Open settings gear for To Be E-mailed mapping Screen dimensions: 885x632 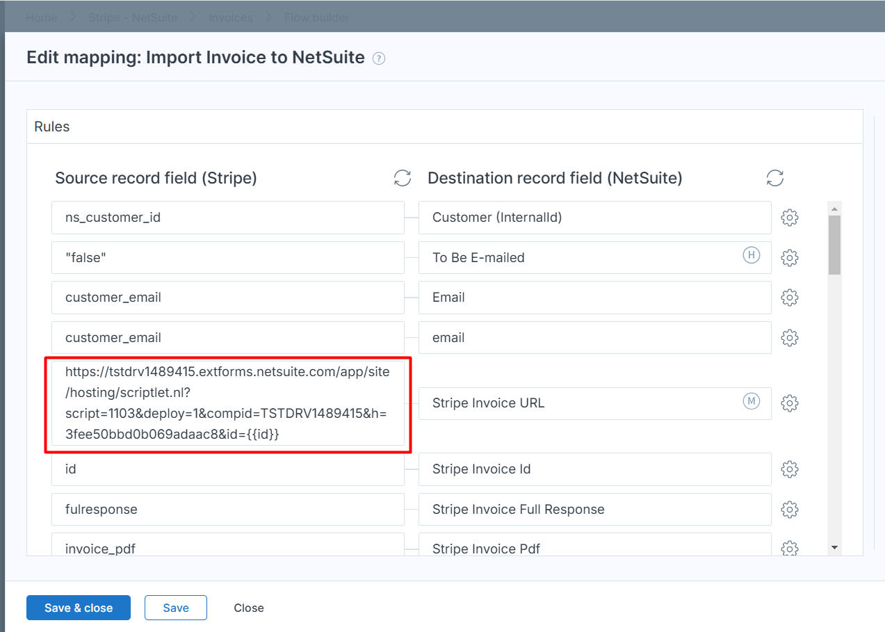789,258
